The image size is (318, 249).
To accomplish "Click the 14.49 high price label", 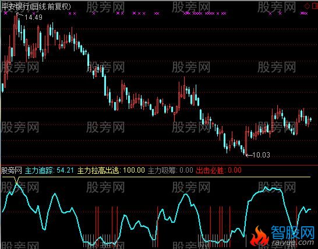I will (33, 17).
